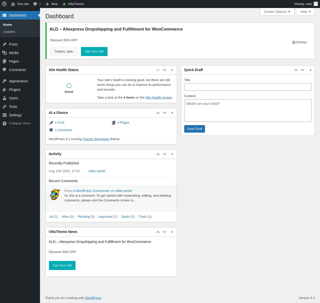
Task: Click Get Your Gift in top notice
Action: [94, 52]
